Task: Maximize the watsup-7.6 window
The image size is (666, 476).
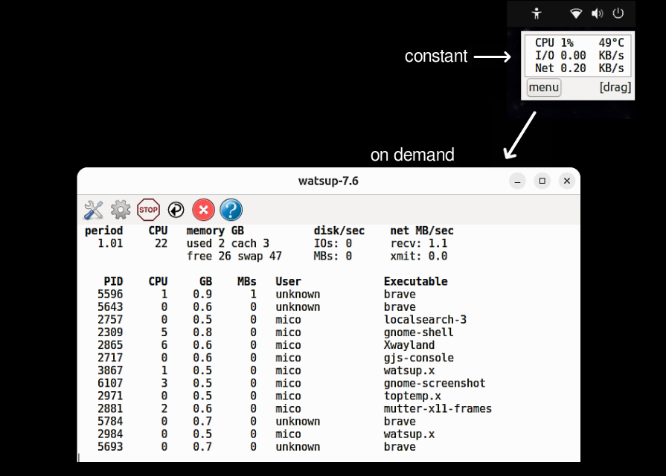Action: (542, 181)
